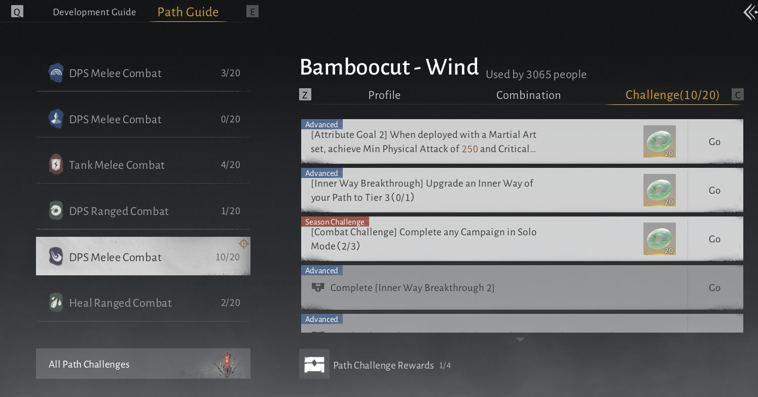Screen dimensions: 758x397
Task: Open the Path Challenge Rewards chest icon
Action: click(x=314, y=364)
